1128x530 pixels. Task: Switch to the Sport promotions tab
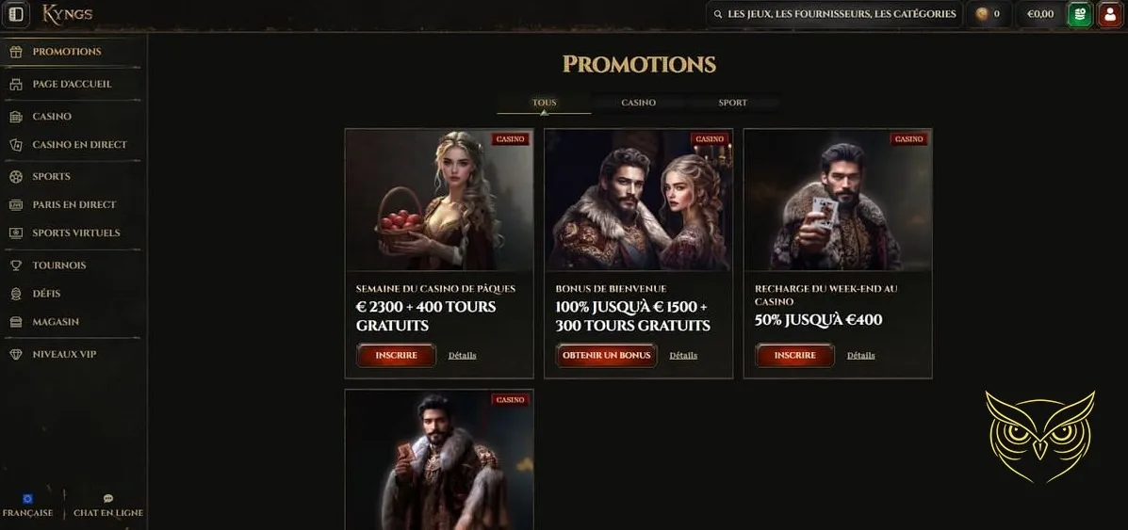[732, 103]
